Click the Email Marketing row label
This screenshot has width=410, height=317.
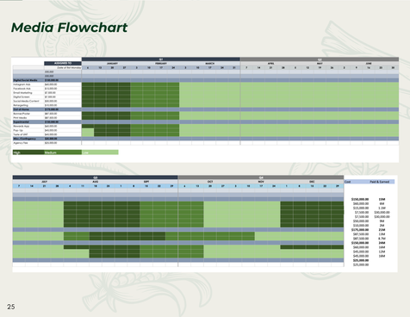point(22,93)
